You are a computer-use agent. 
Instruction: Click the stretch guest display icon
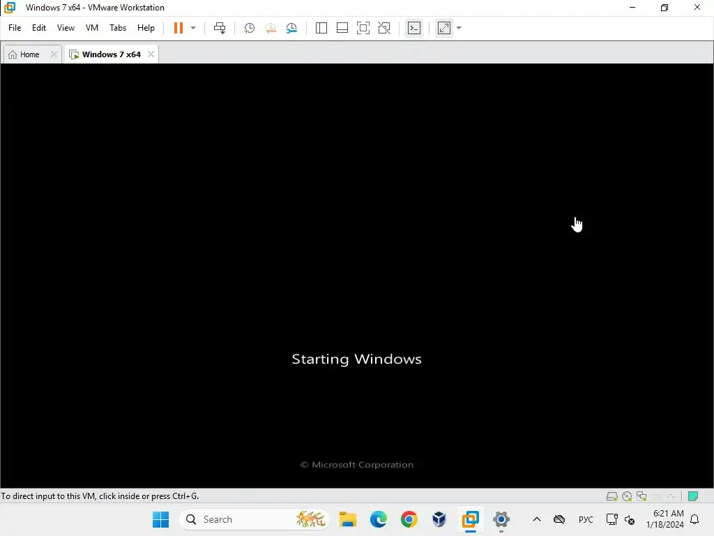(x=444, y=28)
